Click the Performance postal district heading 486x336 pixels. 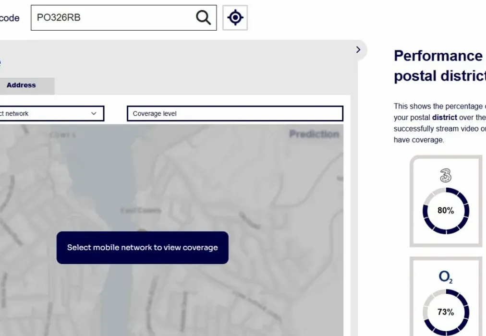(438, 66)
